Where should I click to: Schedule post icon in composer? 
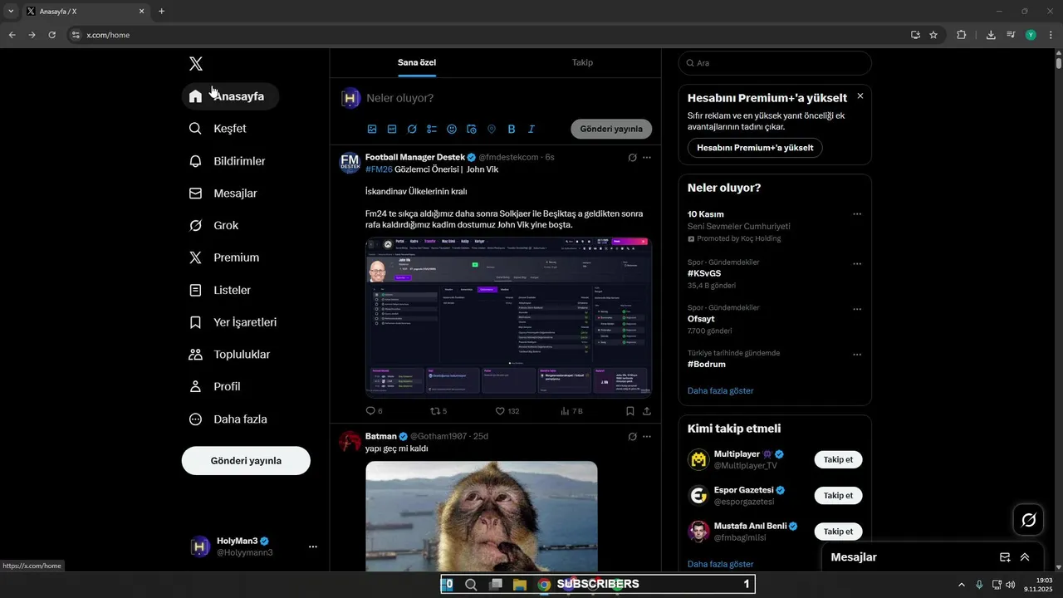point(472,130)
